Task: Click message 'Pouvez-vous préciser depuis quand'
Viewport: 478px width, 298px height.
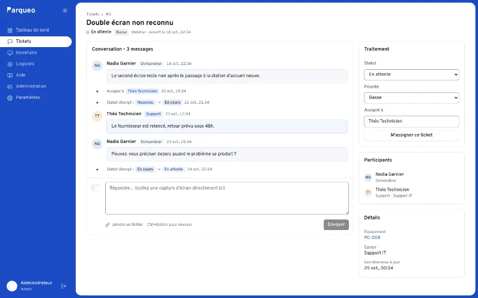Action: coord(227,154)
